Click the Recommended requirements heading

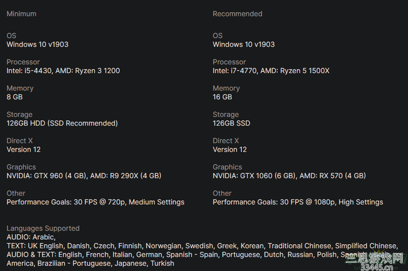pyautogui.click(x=237, y=14)
